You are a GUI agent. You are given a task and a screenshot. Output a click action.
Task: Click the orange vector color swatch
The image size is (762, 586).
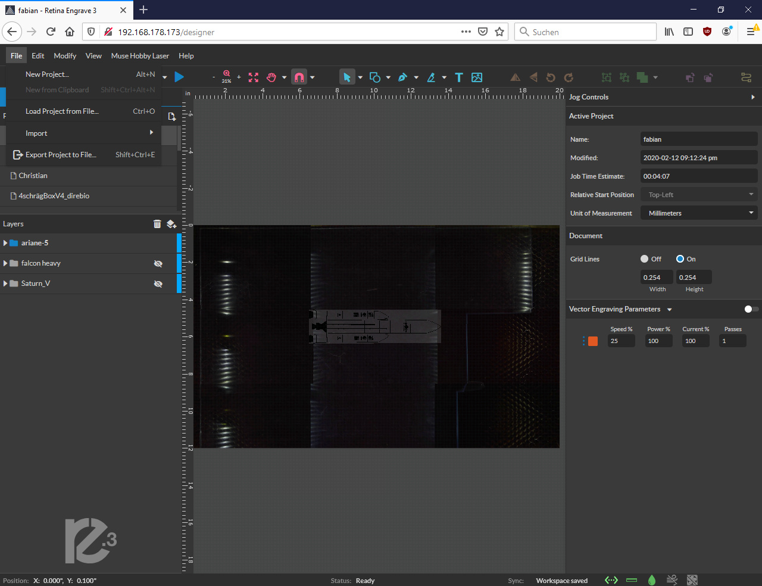[593, 341]
